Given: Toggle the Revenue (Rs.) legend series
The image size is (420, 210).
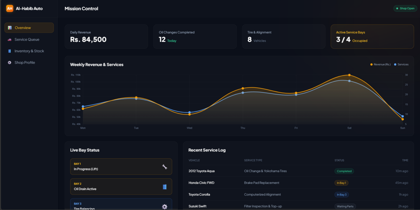Looking at the screenshot, I should tap(380, 64).
